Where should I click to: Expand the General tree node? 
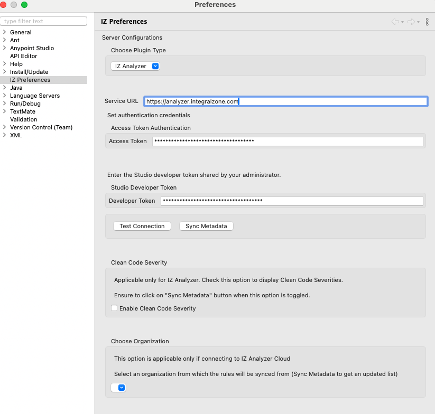4,32
